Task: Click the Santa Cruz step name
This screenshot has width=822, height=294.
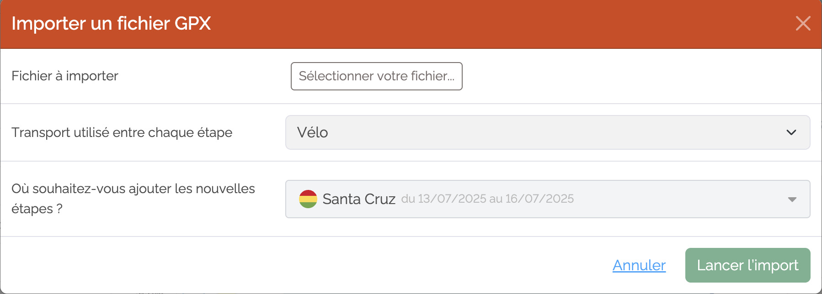Action: point(359,199)
